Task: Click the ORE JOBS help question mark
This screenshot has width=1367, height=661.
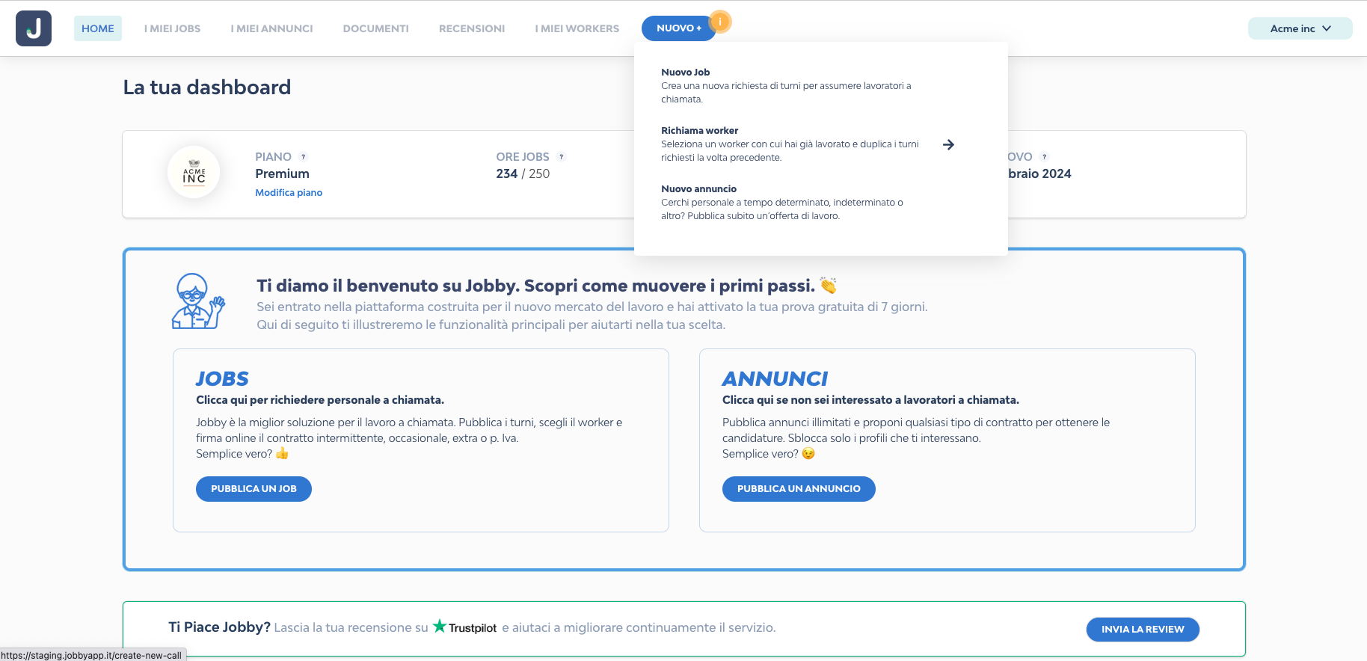Action: click(562, 157)
